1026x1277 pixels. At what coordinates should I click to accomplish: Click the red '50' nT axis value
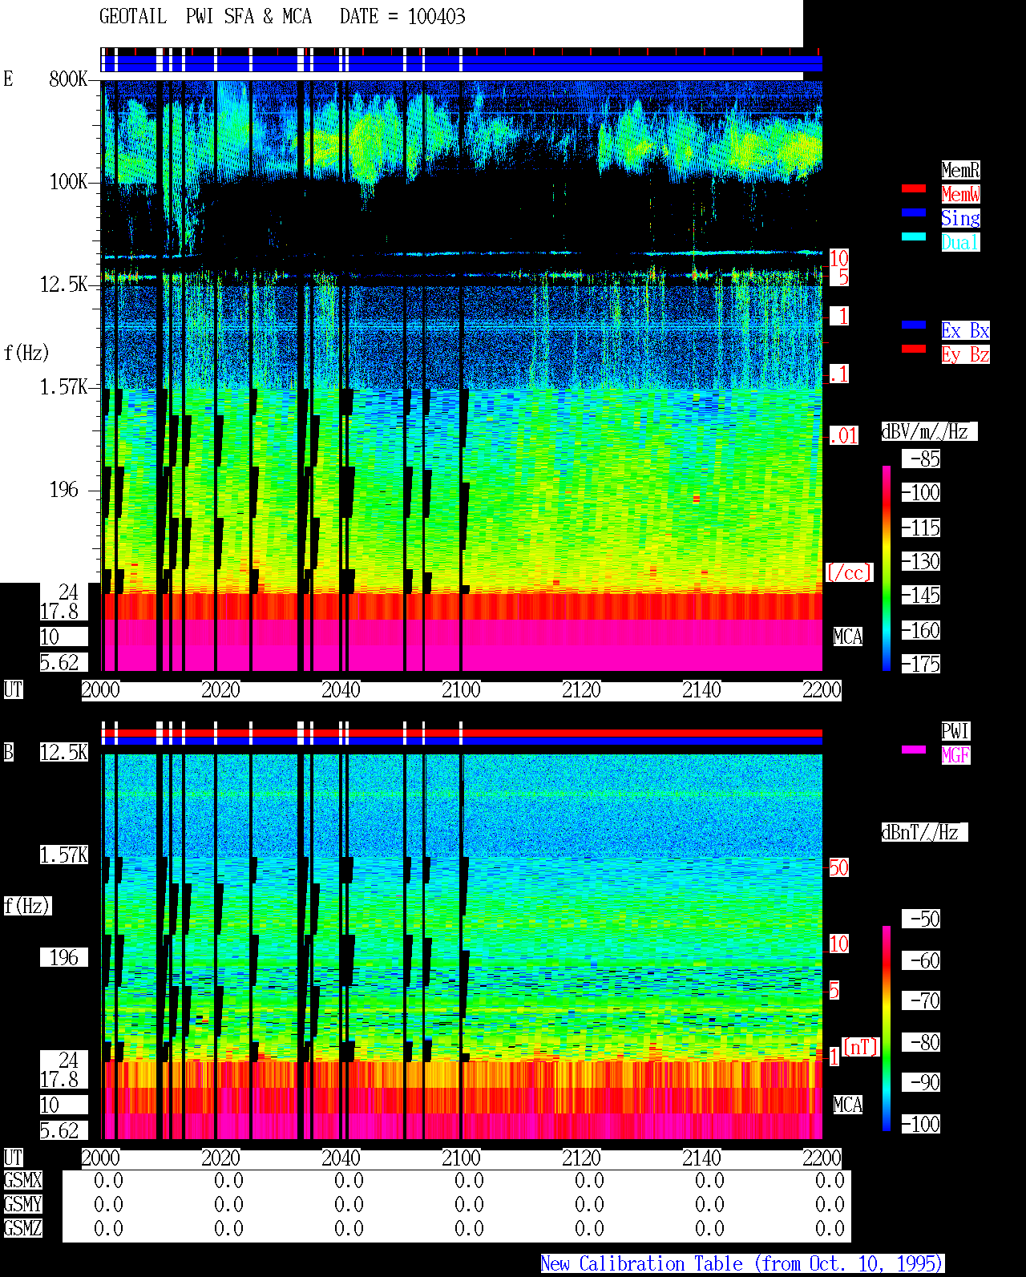838,867
